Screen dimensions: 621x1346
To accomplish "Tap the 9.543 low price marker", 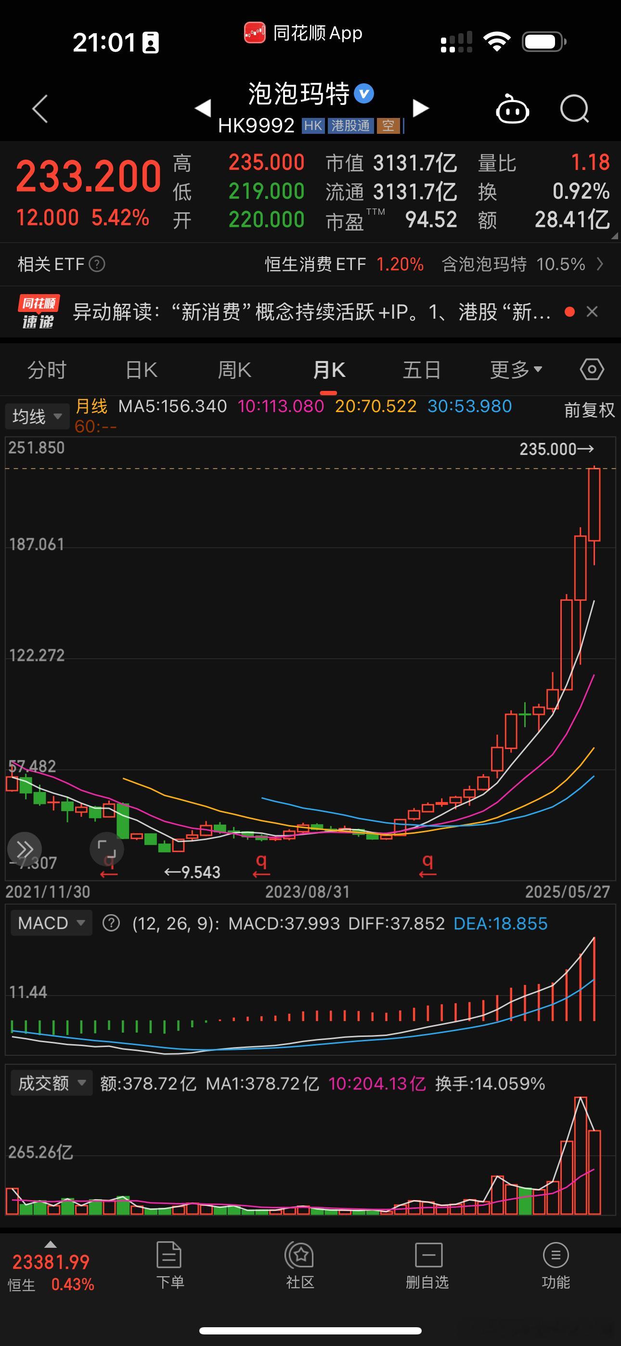I will coord(193,872).
